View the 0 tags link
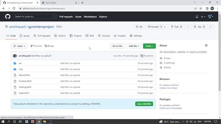 (x=49, y=46)
